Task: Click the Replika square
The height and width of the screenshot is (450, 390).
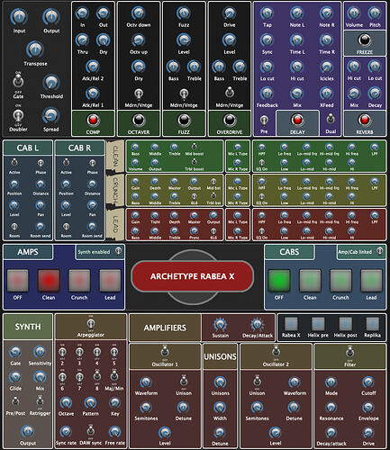Action: pos(372,324)
